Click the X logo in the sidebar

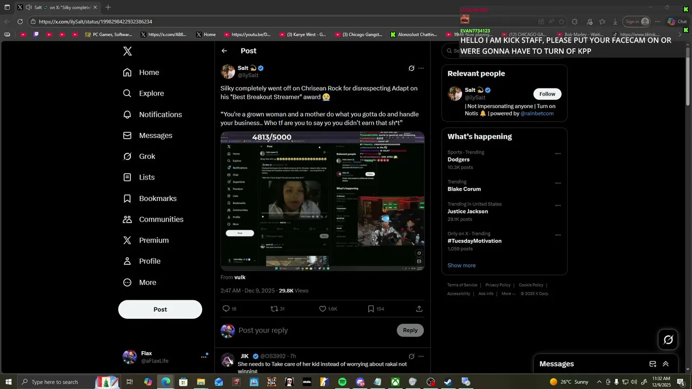coord(127,51)
